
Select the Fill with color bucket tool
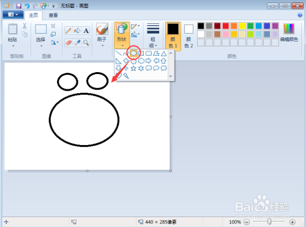tap(77, 31)
